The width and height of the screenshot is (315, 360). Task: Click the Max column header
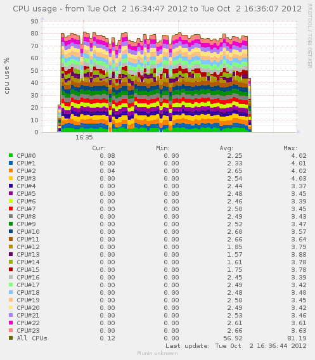click(x=290, y=148)
